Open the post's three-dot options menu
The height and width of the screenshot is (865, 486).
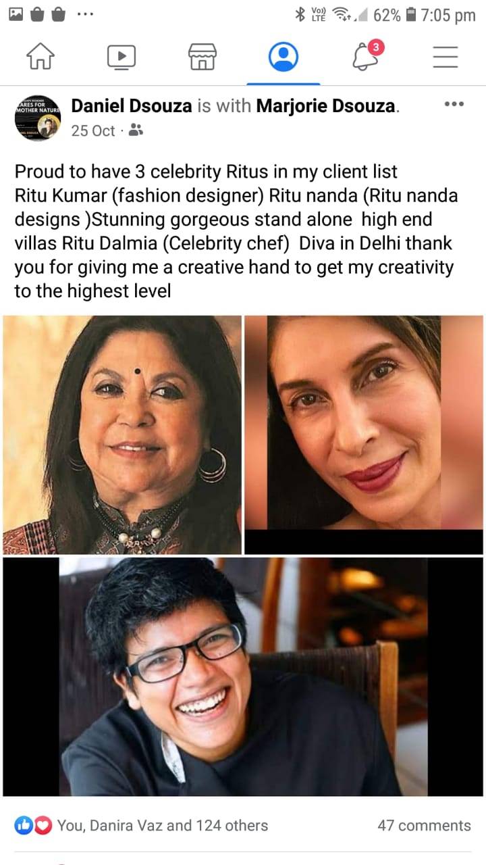pyautogui.click(x=454, y=104)
